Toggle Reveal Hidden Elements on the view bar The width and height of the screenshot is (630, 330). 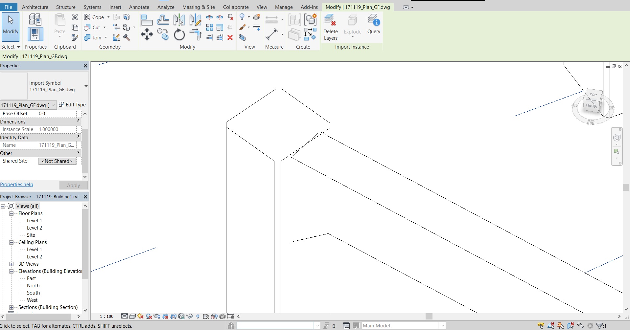pos(198,316)
